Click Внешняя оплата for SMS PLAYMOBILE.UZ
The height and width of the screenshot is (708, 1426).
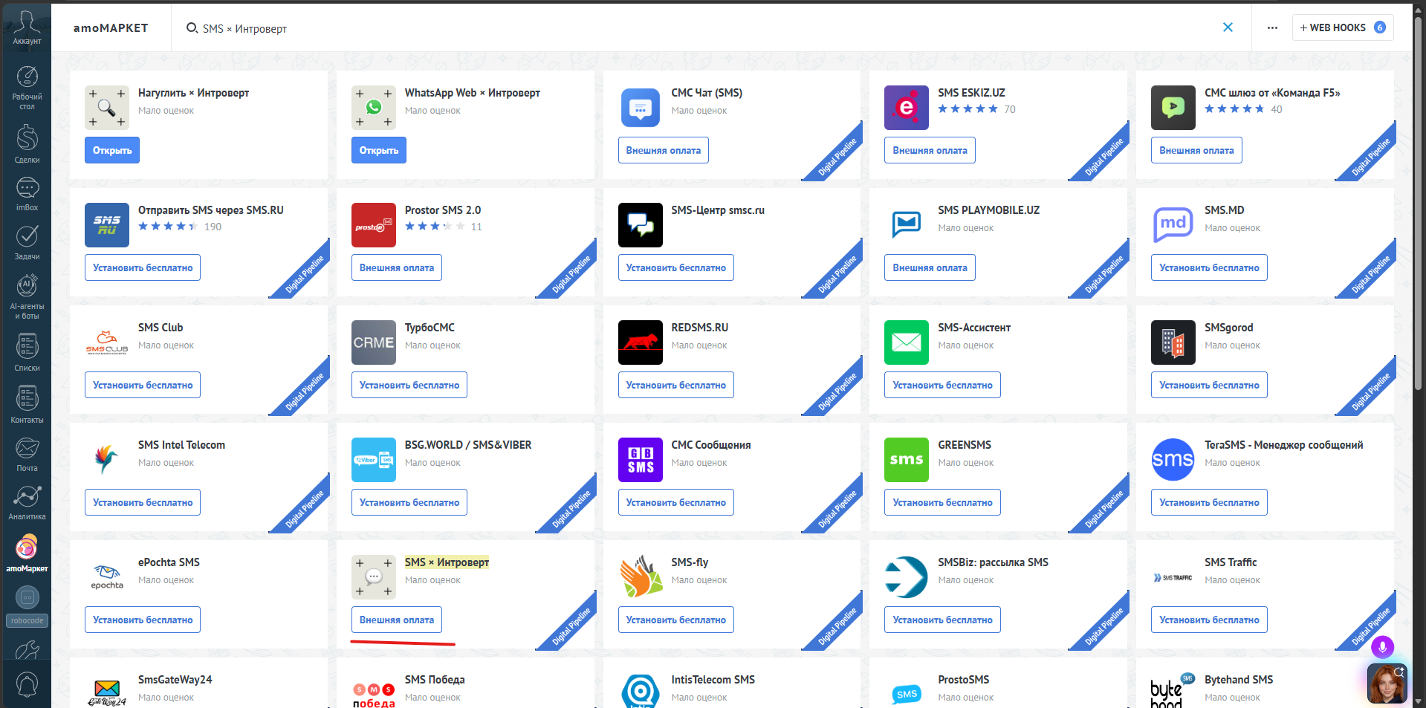point(930,267)
